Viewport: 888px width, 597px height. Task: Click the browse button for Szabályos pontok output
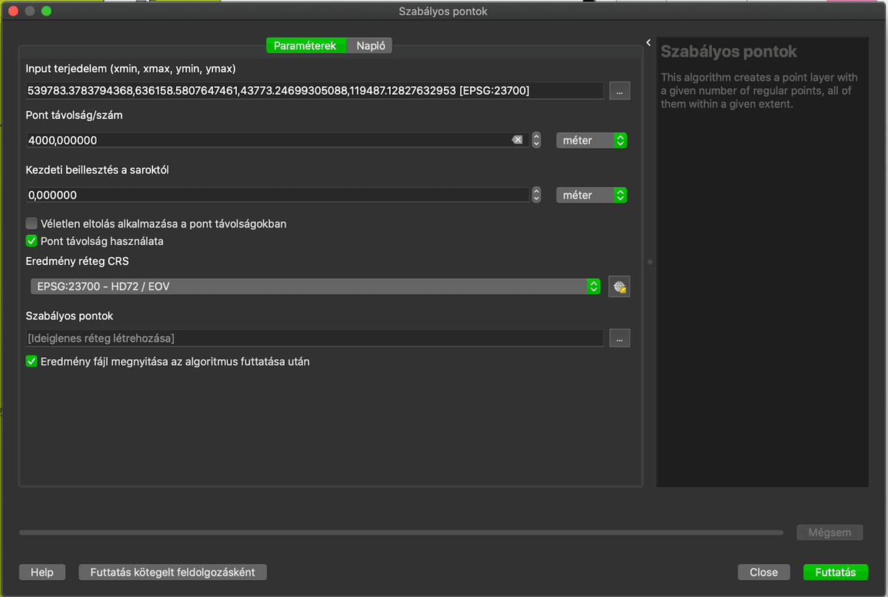tap(619, 338)
